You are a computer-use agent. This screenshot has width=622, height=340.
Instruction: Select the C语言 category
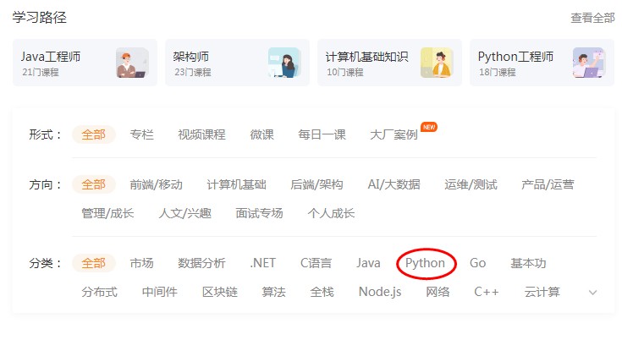[x=316, y=263]
